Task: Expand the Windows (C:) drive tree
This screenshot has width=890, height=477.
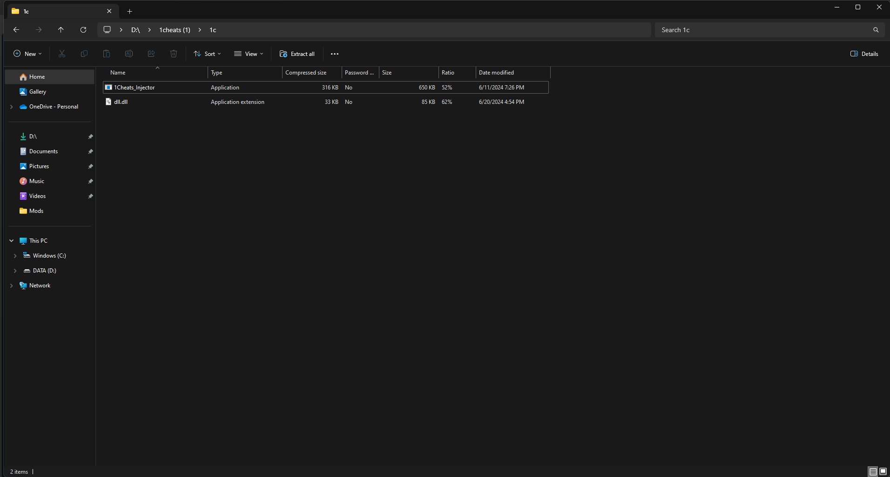Action: 15,256
